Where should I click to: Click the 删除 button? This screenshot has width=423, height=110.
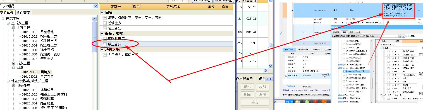click(x=247, y=94)
